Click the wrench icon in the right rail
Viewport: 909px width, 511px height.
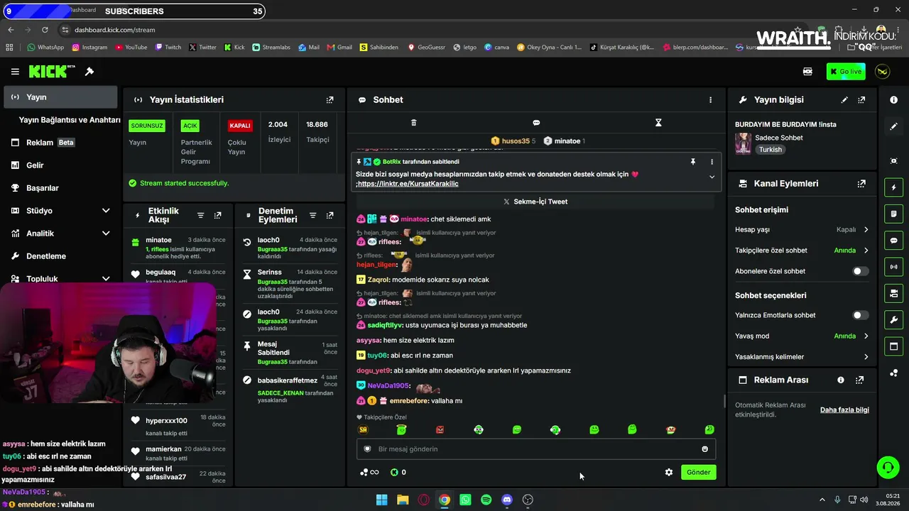pos(893,320)
